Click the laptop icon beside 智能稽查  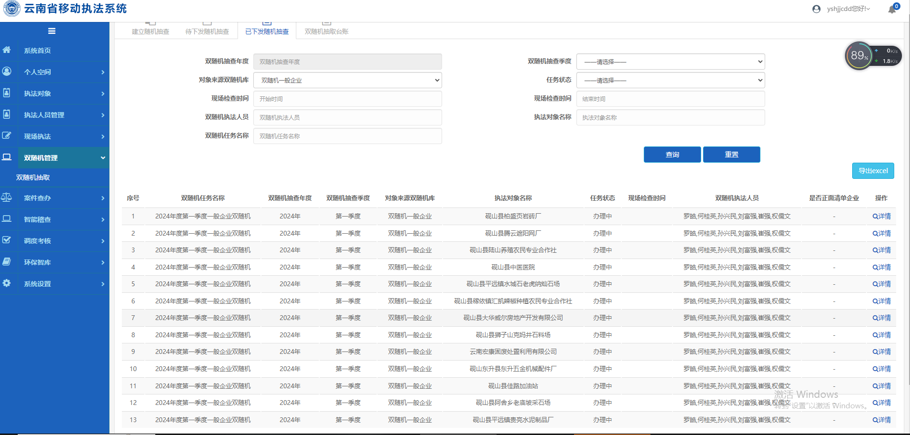click(x=7, y=218)
